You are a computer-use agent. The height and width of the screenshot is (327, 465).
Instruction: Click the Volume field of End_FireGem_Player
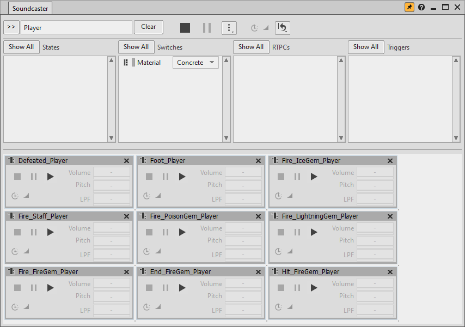tap(243, 284)
